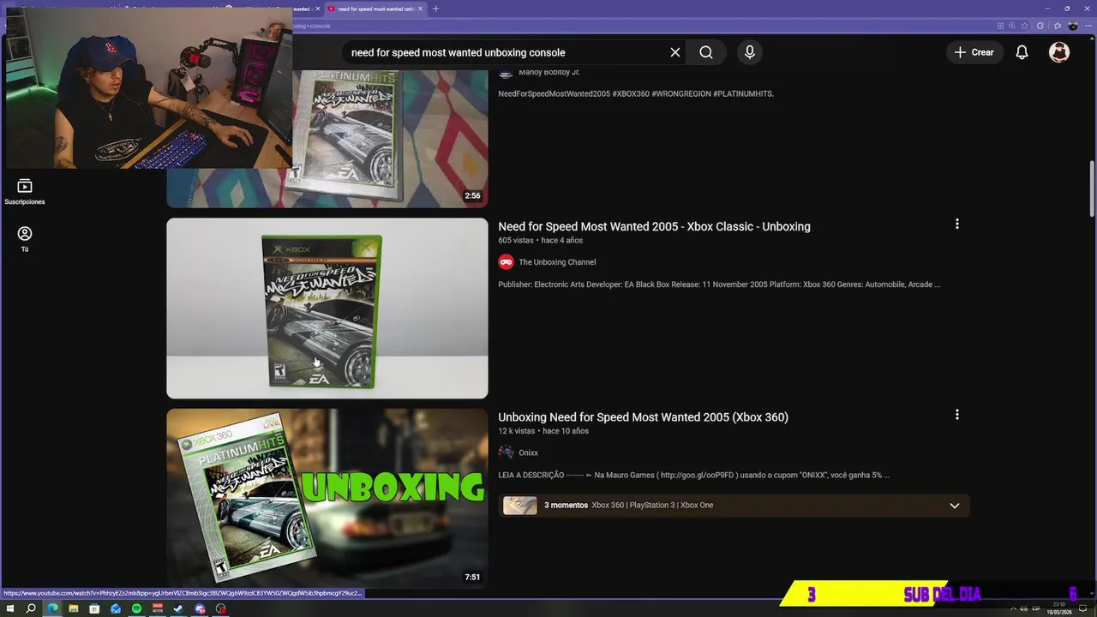Open Microsoft Store from the taskbar
This screenshot has height=617, width=1097.
(94, 608)
